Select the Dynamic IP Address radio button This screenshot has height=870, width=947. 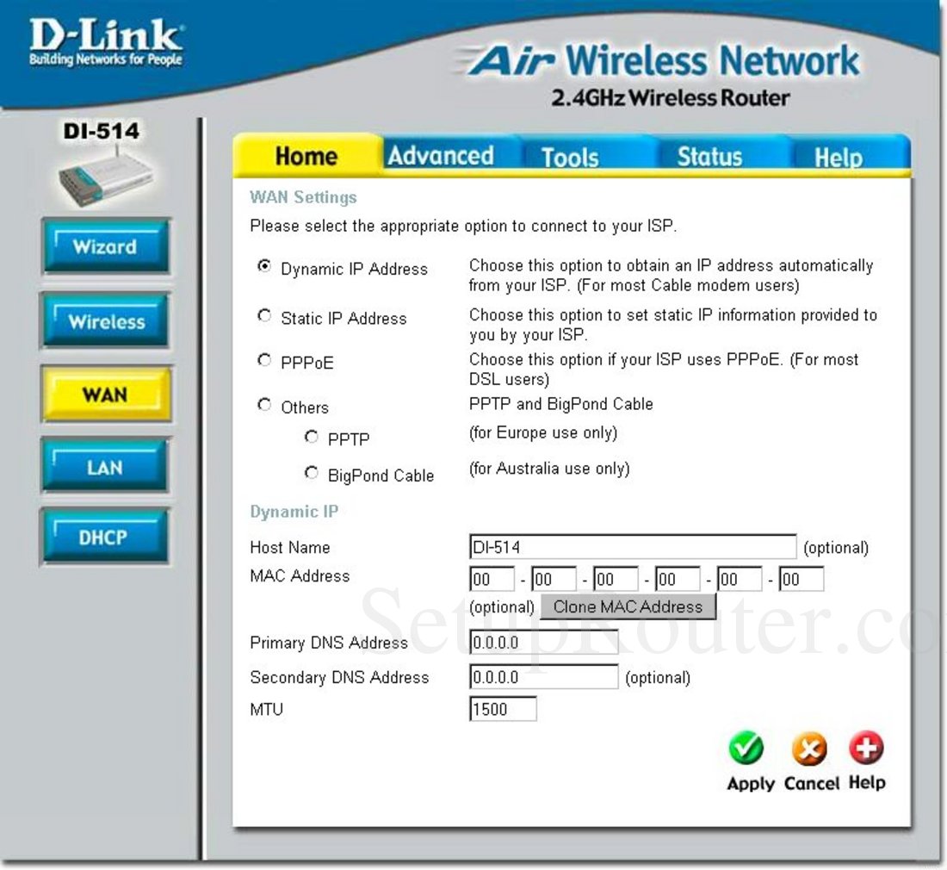(264, 267)
